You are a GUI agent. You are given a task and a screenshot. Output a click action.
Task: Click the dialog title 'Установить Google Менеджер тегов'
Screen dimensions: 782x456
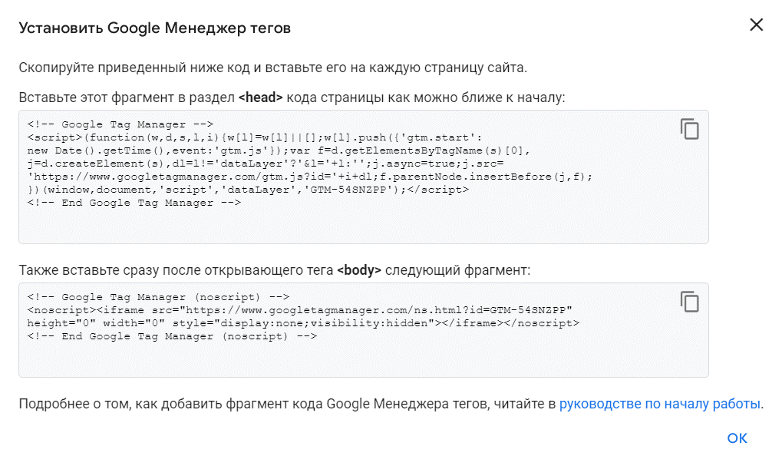point(154,28)
